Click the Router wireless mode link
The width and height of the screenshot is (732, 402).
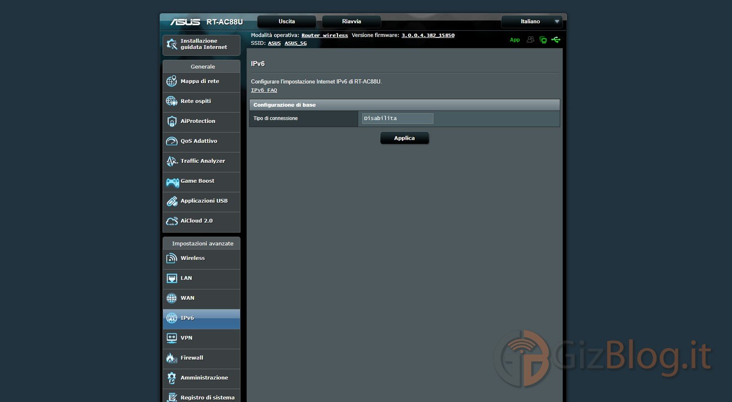pyautogui.click(x=324, y=35)
